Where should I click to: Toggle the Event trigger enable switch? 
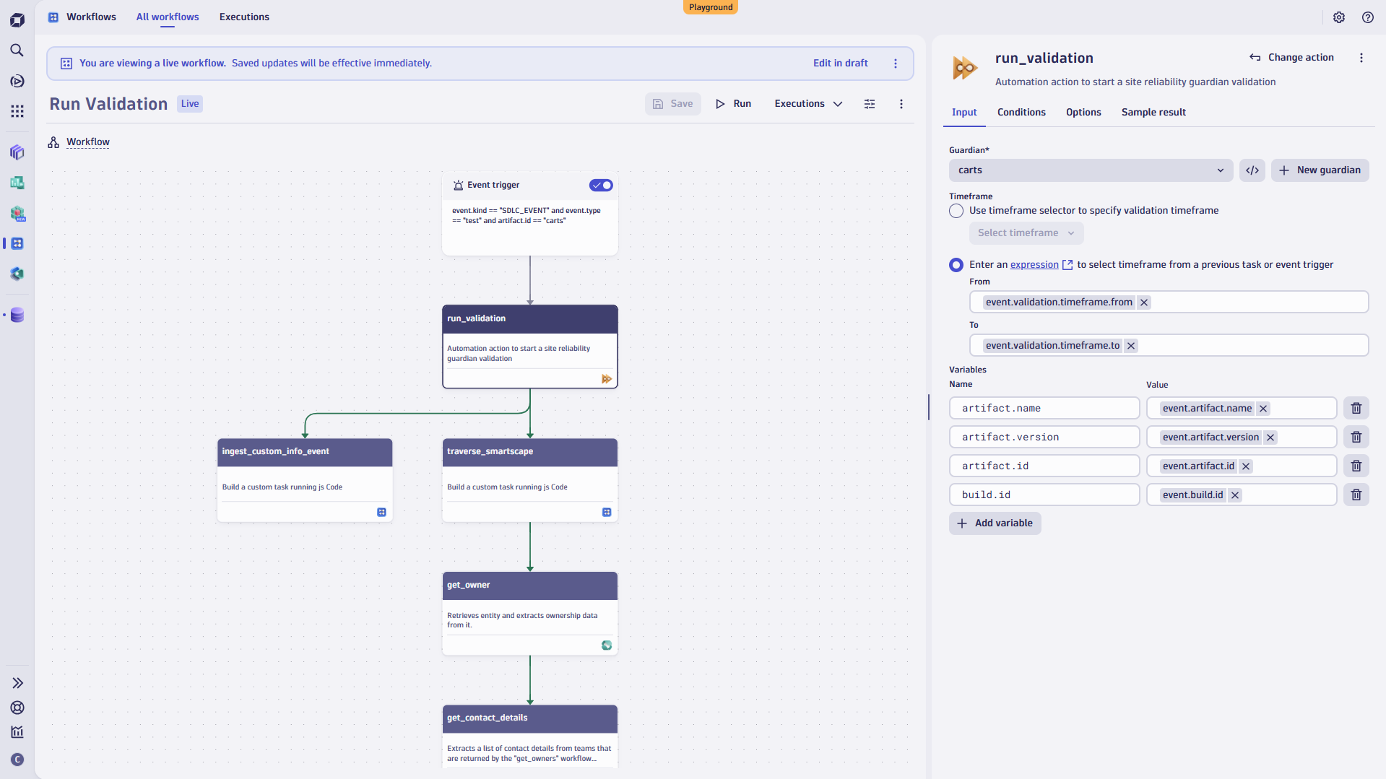coord(601,185)
